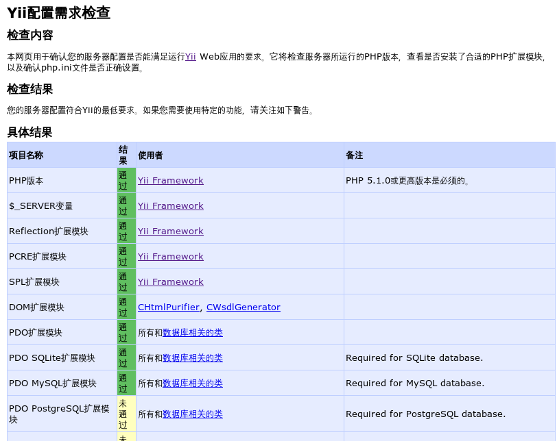557x441 pixels.
Task: Click Yii Framework link in PHP版本 row
Action: [x=170, y=181]
